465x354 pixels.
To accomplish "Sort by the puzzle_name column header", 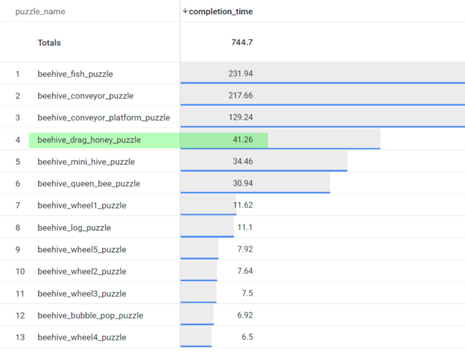I will tap(40, 12).
